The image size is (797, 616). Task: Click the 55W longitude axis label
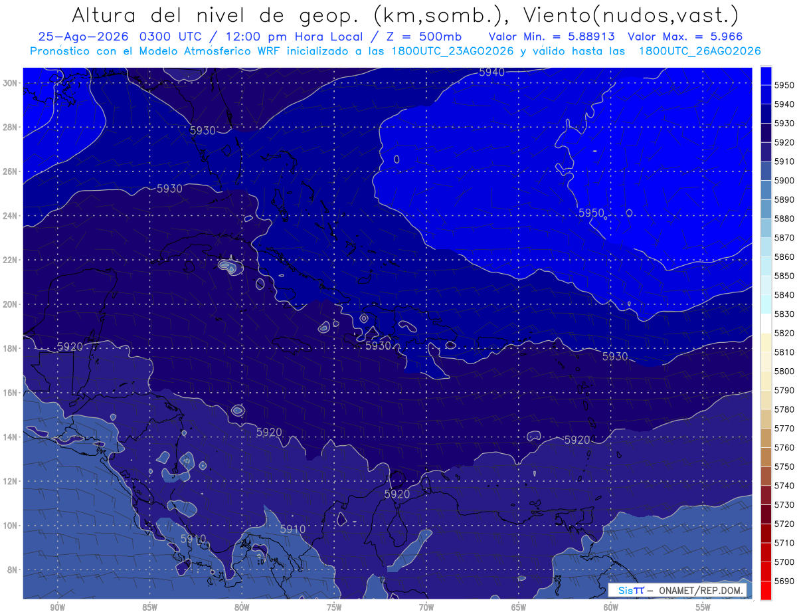click(703, 607)
